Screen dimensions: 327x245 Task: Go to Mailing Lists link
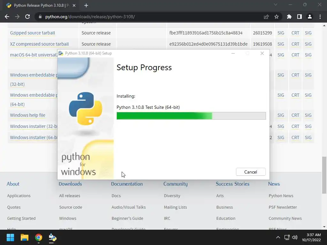click(x=175, y=207)
